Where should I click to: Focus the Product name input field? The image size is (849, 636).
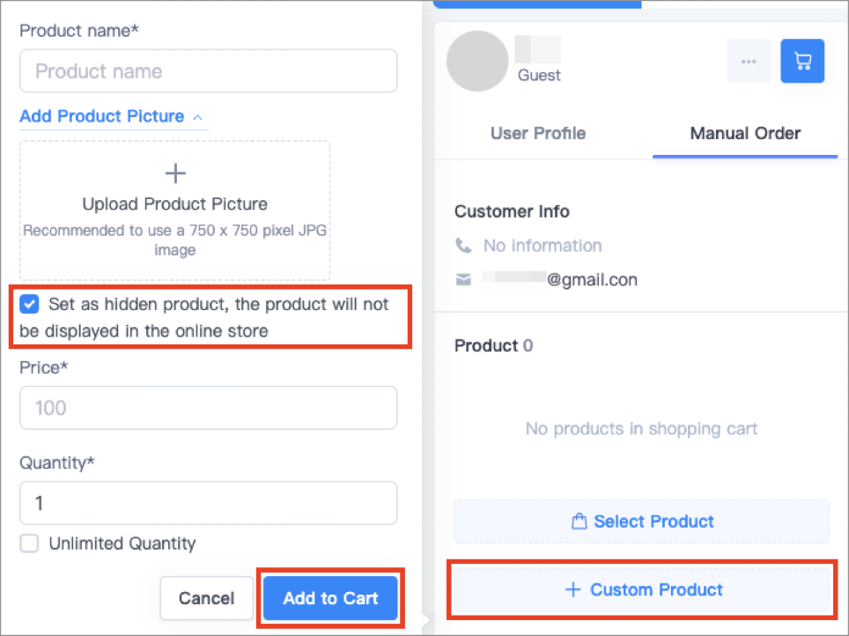(209, 71)
